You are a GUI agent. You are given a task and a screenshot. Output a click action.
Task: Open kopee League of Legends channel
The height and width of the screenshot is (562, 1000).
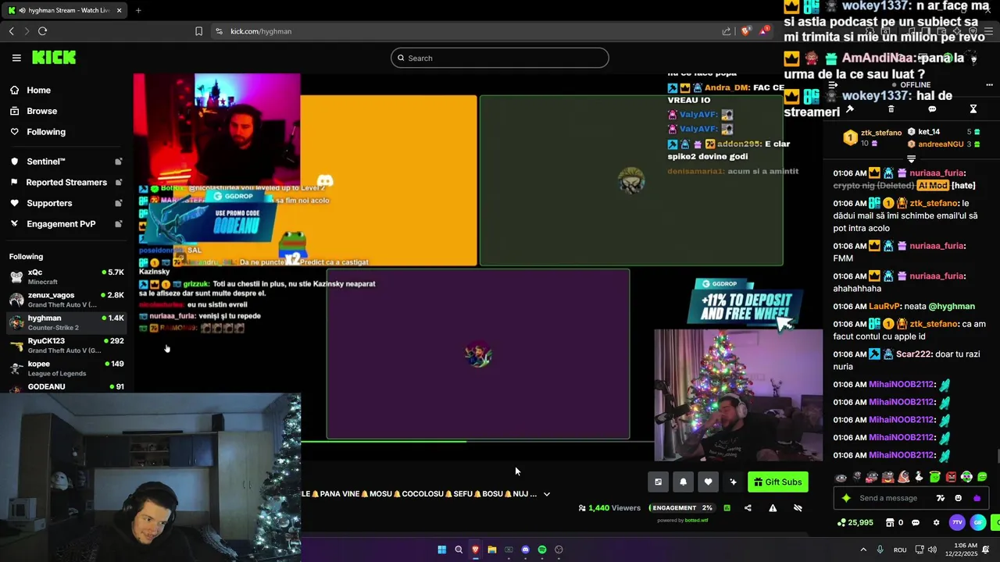coord(66,368)
